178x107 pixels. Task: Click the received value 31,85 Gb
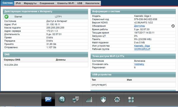coord(51,44)
